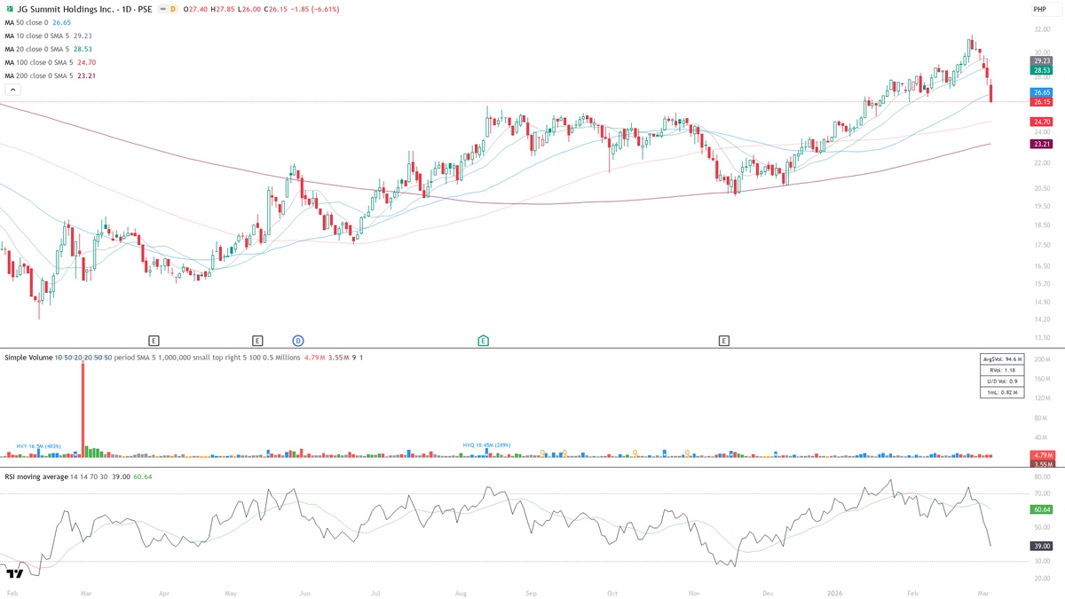This screenshot has width=1065, height=599.
Task: Collapse the indicator legend with the chevron
Action: click(12, 90)
